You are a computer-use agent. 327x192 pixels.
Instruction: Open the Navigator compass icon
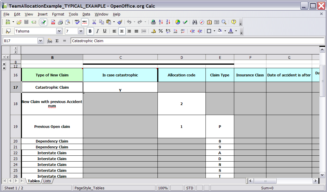click(x=202, y=22)
